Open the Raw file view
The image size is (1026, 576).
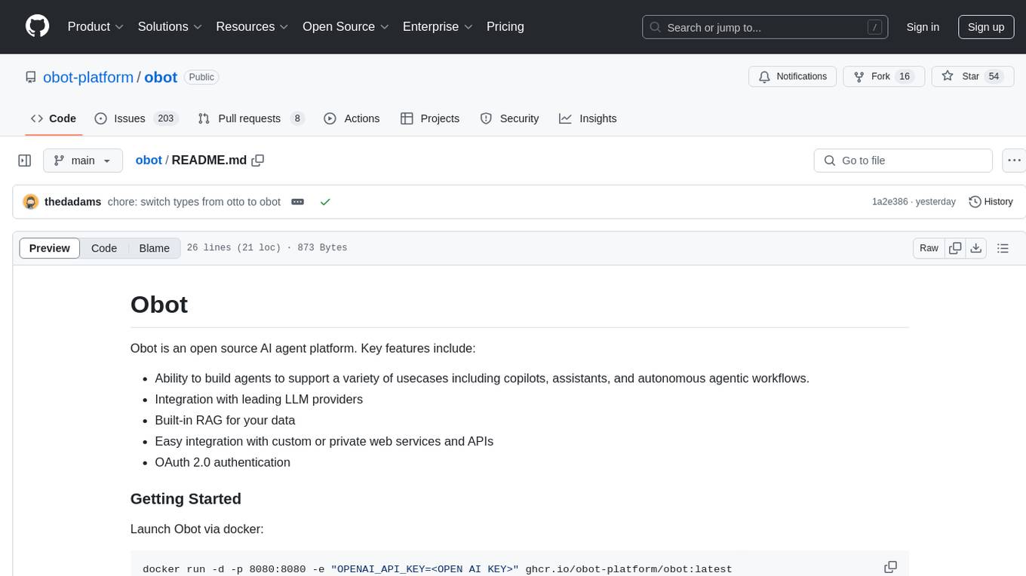929,248
